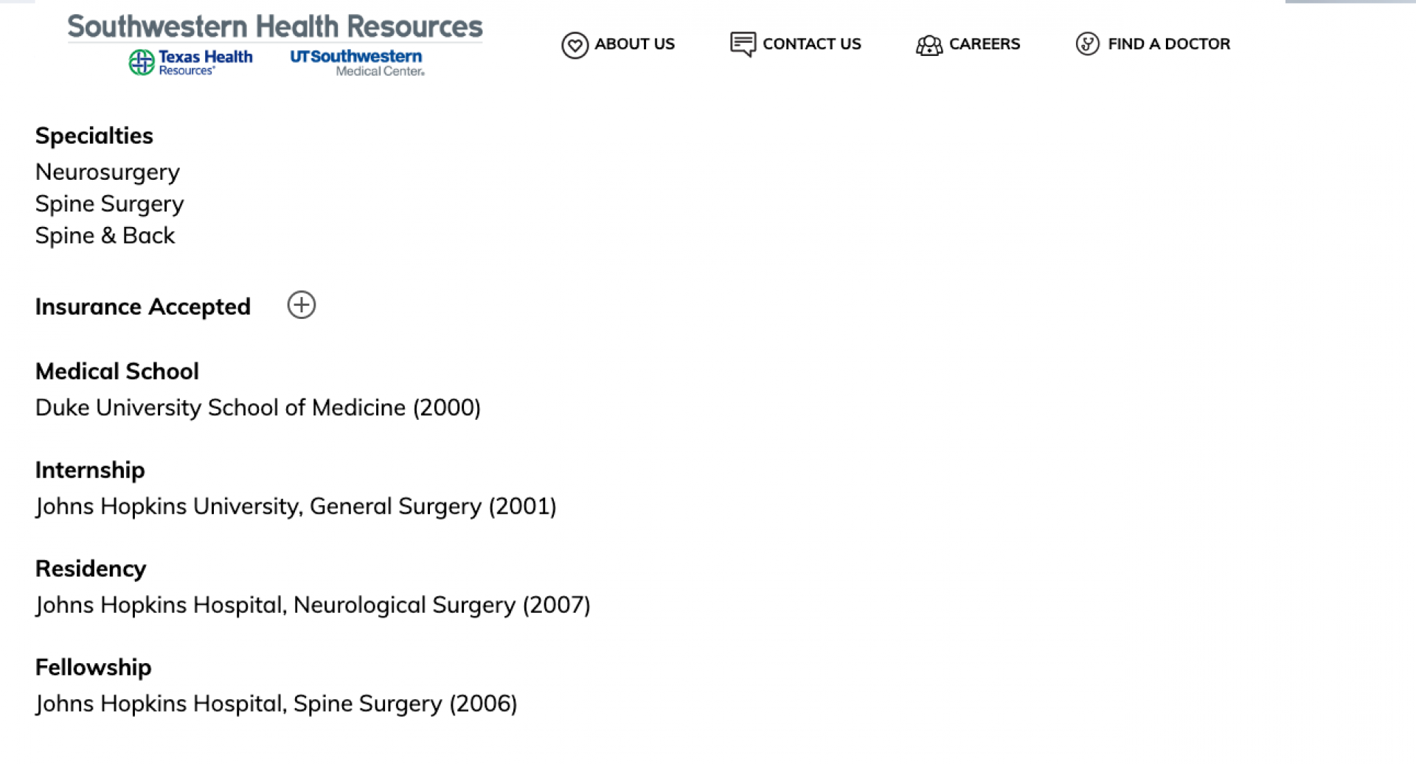Click the stethoscope Find a Doctor icon
Screen dimensions: 1416x764
[x=1087, y=44]
